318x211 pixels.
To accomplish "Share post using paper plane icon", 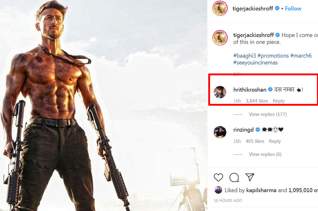I will 249,177.
